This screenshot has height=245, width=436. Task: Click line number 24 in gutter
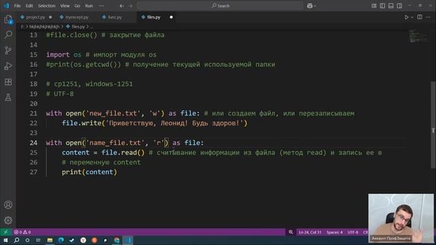point(33,143)
